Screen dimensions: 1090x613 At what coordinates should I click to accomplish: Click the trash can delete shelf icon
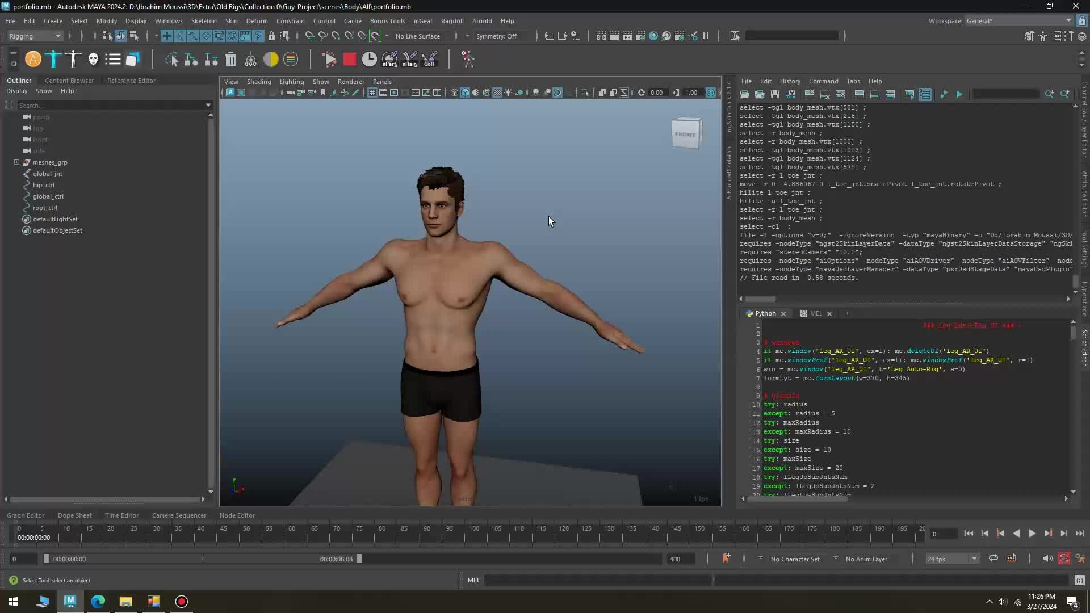tap(230, 60)
